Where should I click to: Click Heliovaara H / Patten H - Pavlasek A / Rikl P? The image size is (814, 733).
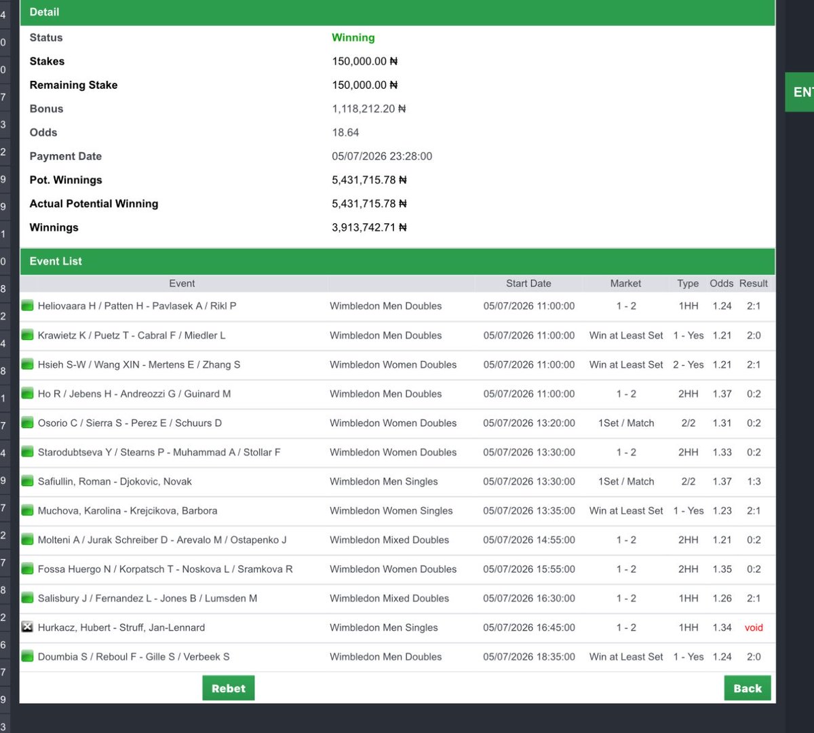pyautogui.click(x=137, y=306)
